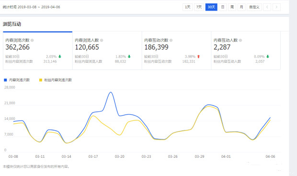
Task: Click the 362,266 value
Action: 17,47
